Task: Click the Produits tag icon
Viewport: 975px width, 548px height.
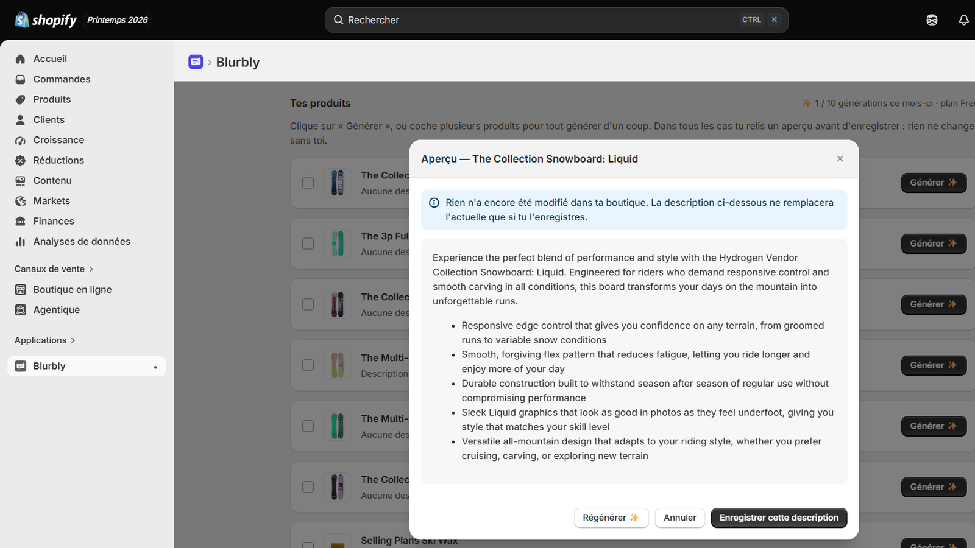Action: (x=21, y=99)
